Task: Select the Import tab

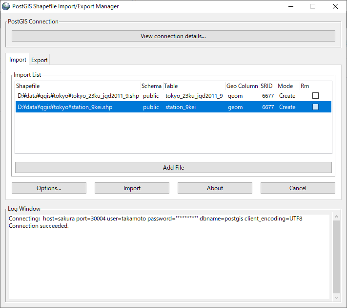Action: pyautogui.click(x=18, y=60)
